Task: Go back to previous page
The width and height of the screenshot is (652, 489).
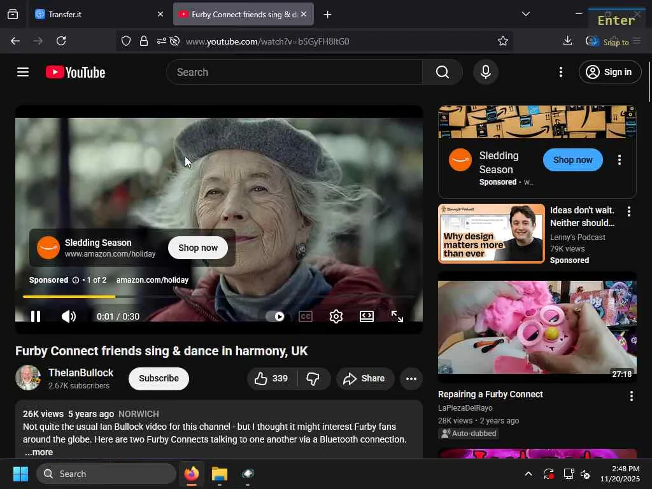Action: 15,41
